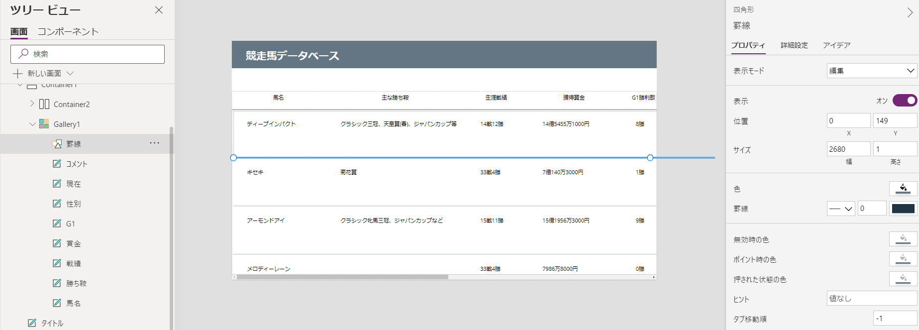
Task: Select 馬名 in the tree view
Action: pyautogui.click(x=74, y=303)
